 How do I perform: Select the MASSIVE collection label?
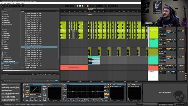[x=6, y=15]
